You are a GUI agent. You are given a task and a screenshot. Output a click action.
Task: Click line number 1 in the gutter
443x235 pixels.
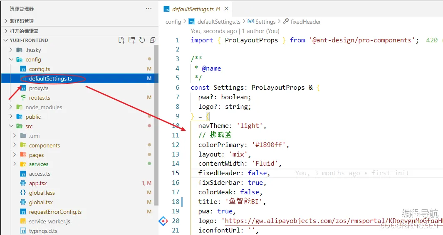point(178,40)
